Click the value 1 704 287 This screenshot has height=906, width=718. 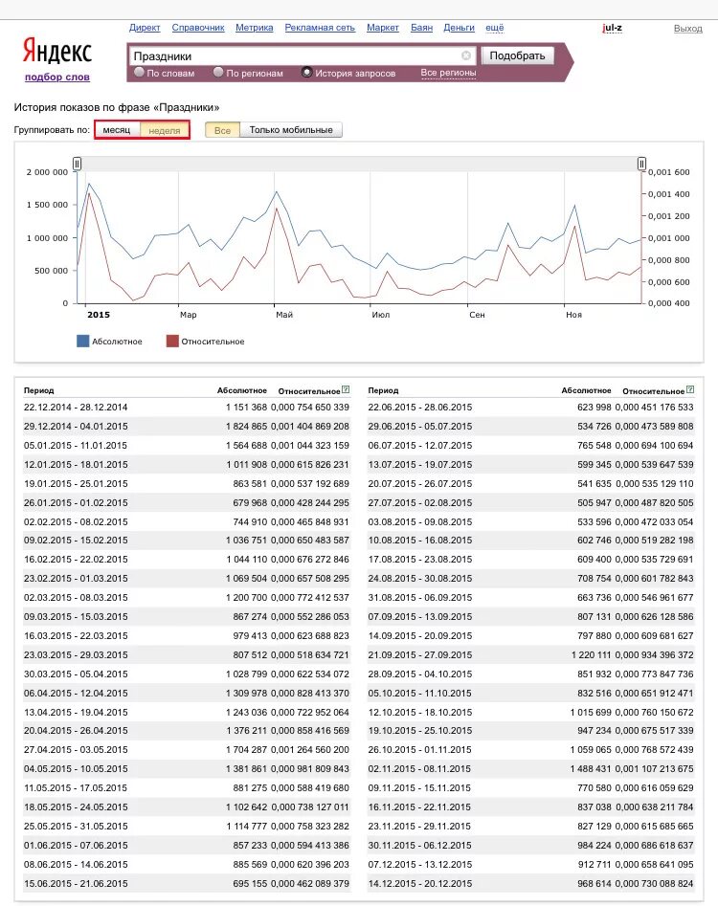tap(246, 750)
